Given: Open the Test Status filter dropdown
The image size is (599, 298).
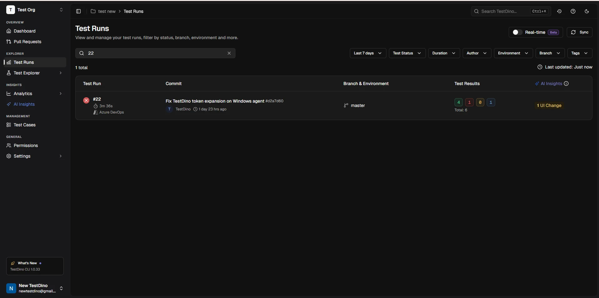Looking at the screenshot, I should (x=407, y=53).
